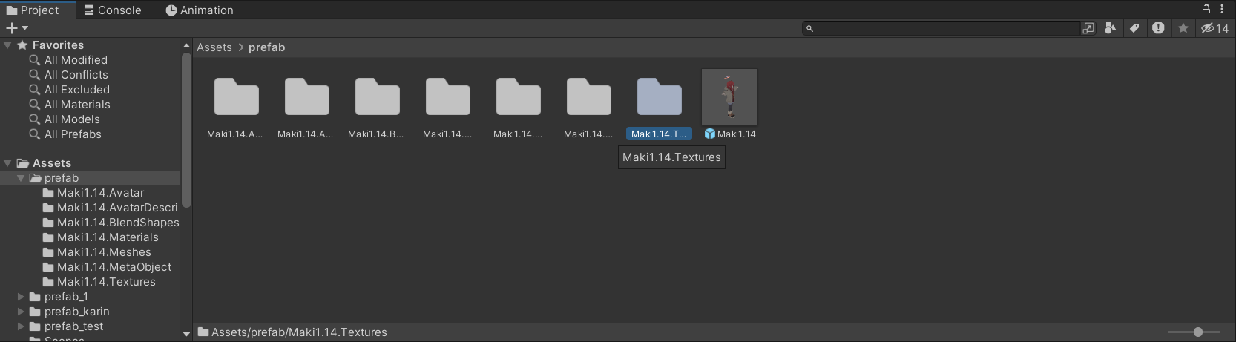Toggle the Project window lock icon
The image size is (1236, 342).
click(x=1206, y=10)
